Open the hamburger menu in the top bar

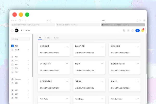pyautogui.click(x=12, y=30)
